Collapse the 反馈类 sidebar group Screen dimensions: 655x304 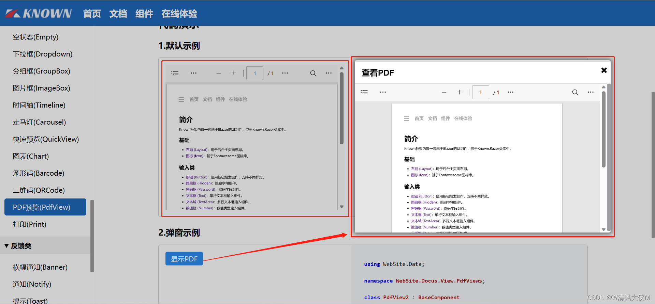point(45,245)
